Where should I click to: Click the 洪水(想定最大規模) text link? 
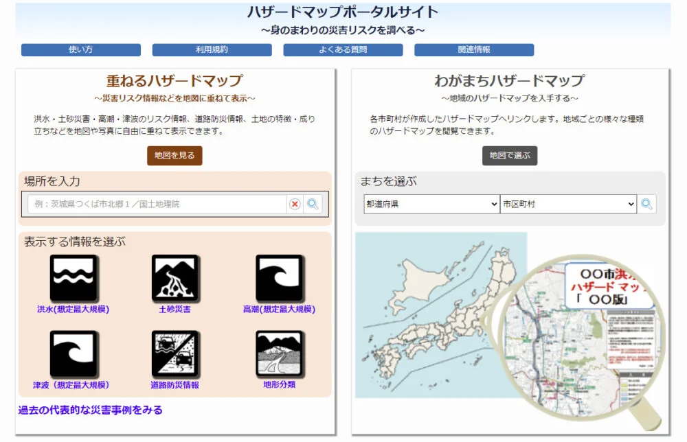tap(74, 309)
